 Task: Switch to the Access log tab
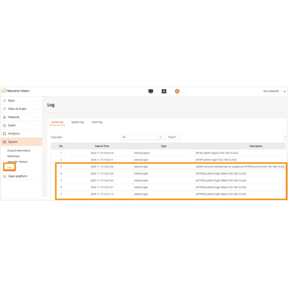[x=57, y=122]
